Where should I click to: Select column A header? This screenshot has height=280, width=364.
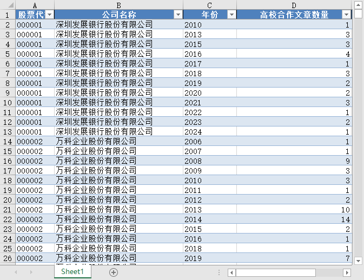point(35,5)
